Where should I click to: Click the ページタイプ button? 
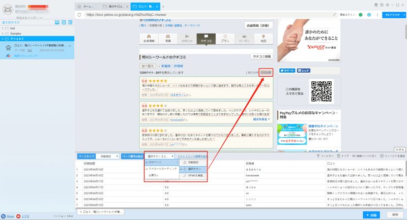point(86,156)
